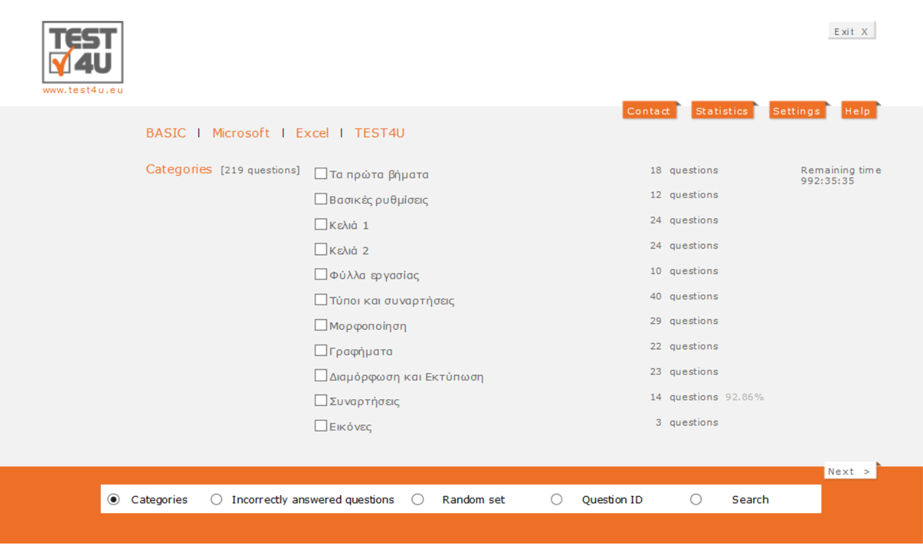This screenshot has width=923, height=544.
Task: Open the Help tab
Action: 859,110
